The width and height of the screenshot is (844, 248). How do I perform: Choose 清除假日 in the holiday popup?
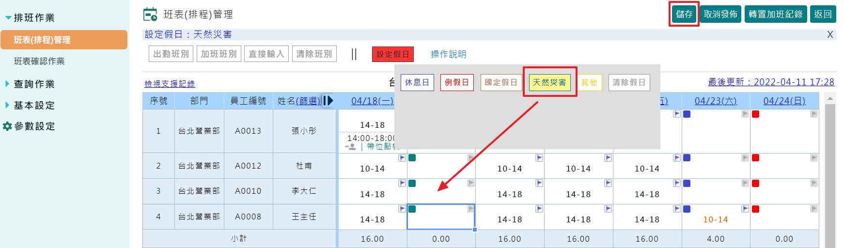(x=629, y=82)
